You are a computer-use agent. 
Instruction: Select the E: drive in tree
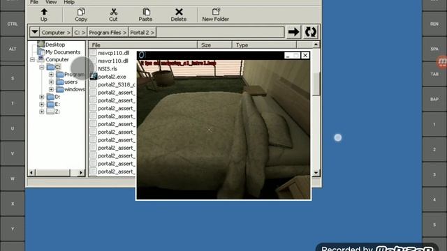point(57,104)
